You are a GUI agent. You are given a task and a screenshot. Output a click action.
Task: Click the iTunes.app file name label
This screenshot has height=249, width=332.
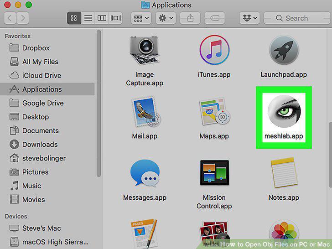(x=214, y=74)
